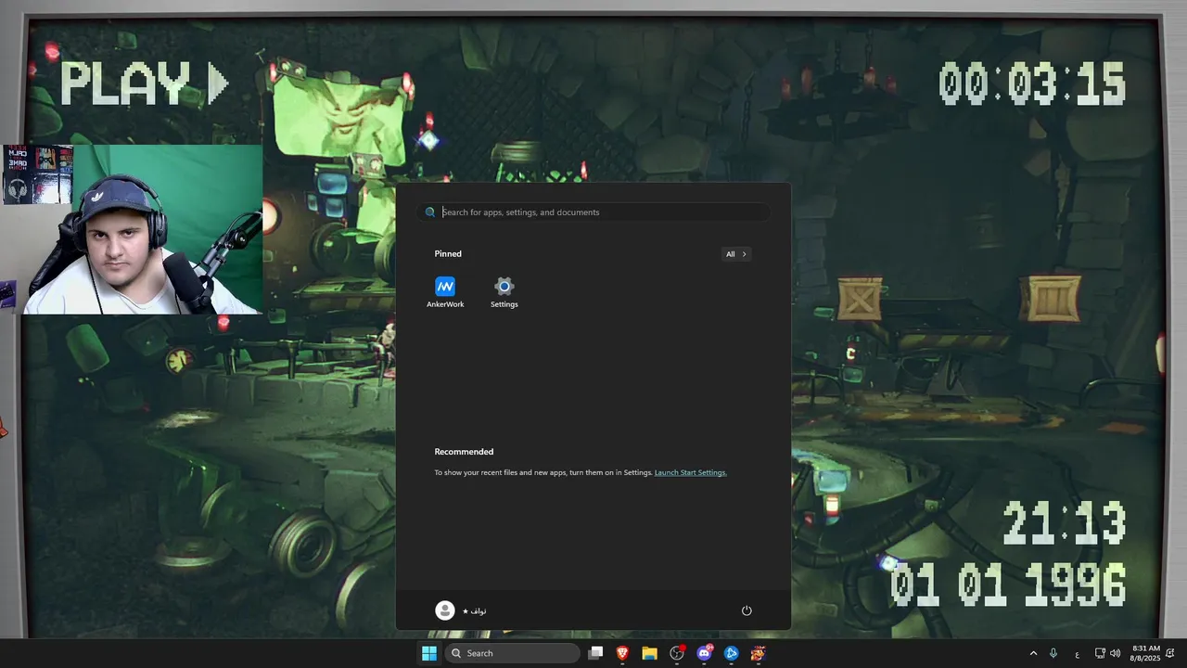Click the Windows Start button on taskbar

[429, 653]
